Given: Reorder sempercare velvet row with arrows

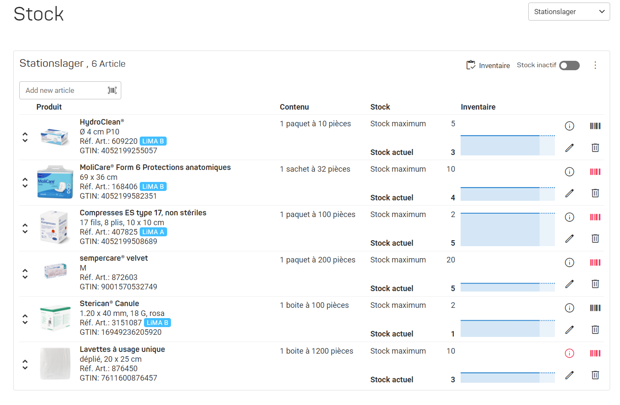Looking at the screenshot, I should tap(25, 274).
